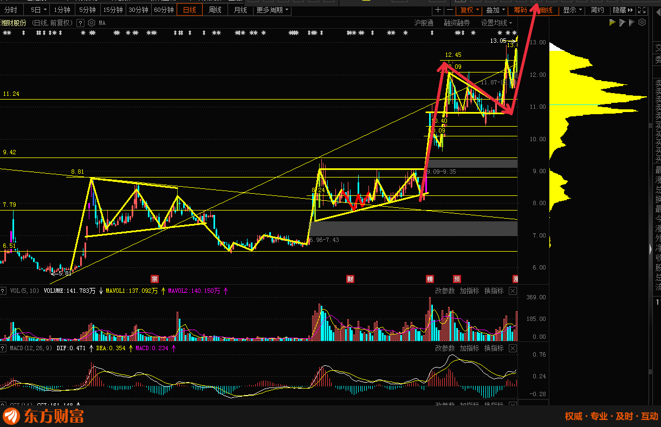661x427 pixels.
Task: Click the red 预 event marker
Action: click(x=457, y=279)
